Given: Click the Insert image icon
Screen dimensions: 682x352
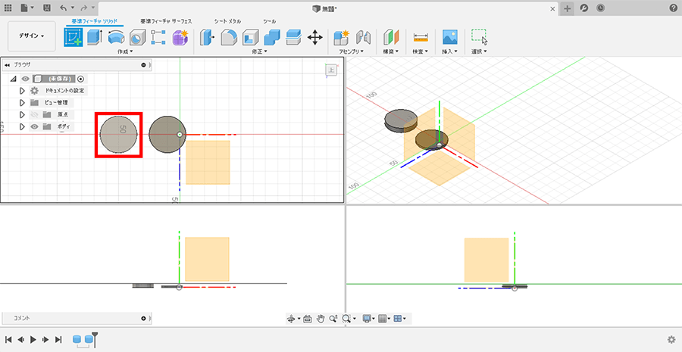Looking at the screenshot, I should [x=450, y=37].
